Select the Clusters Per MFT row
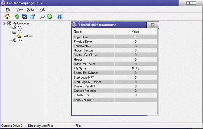The width and height of the screenshot is (203, 129). click(115, 86)
